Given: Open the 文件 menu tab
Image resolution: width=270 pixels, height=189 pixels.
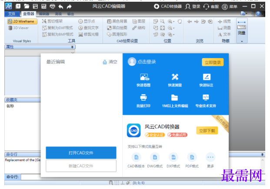Looking at the screenshot, I should pyautogui.click(x=12, y=14).
